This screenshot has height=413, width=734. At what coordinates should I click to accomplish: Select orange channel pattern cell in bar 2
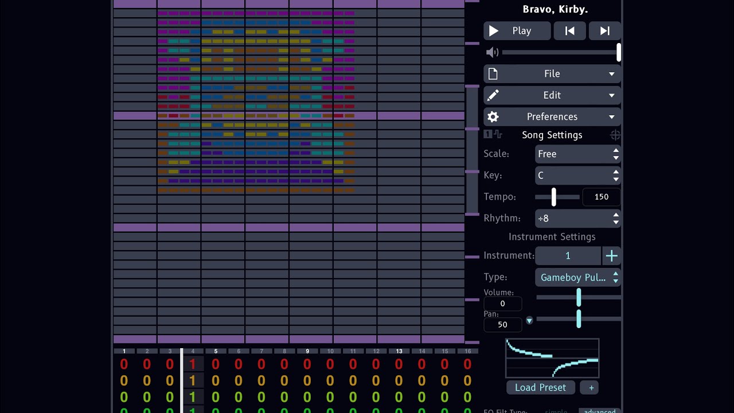(x=147, y=380)
